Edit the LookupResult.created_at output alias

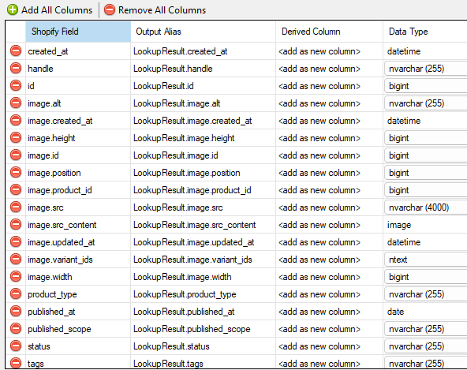(x=203, y=51)
